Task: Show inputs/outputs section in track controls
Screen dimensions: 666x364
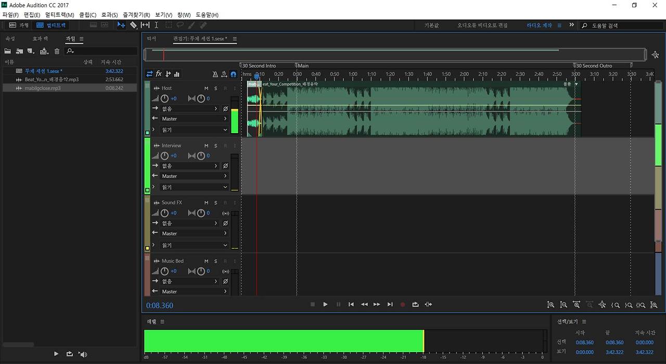Action: click(150, 74)
